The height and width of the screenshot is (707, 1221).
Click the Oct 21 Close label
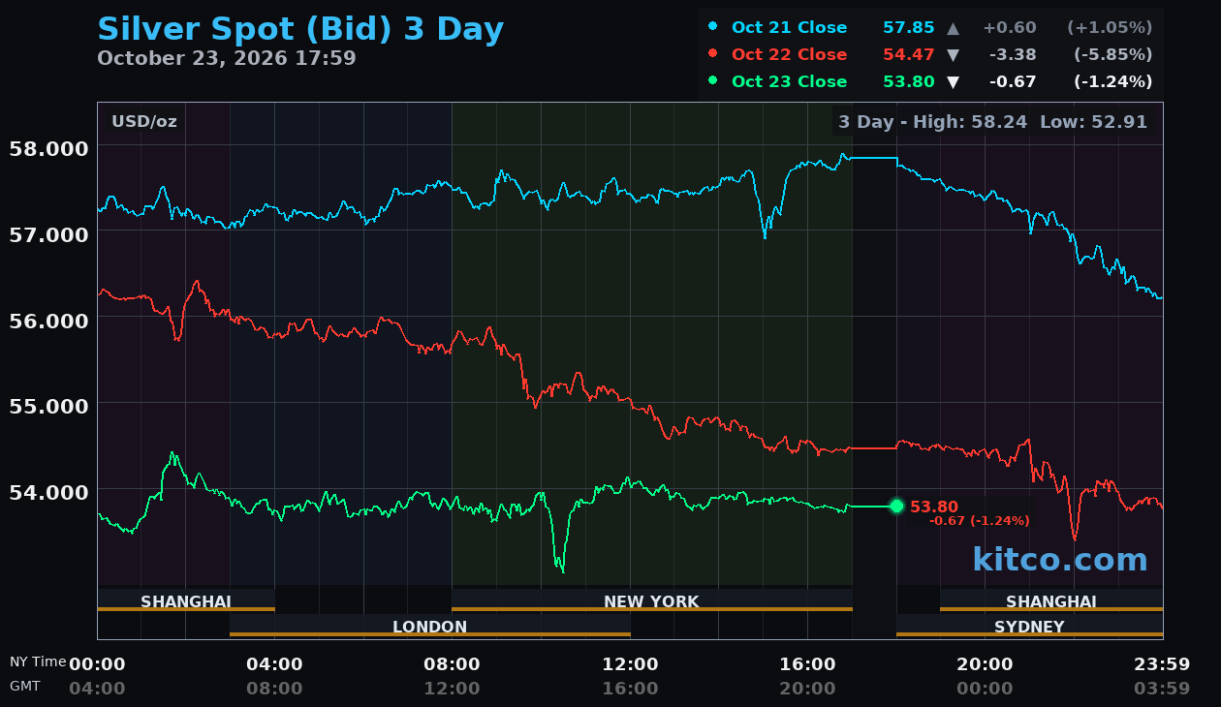[790, 27]
